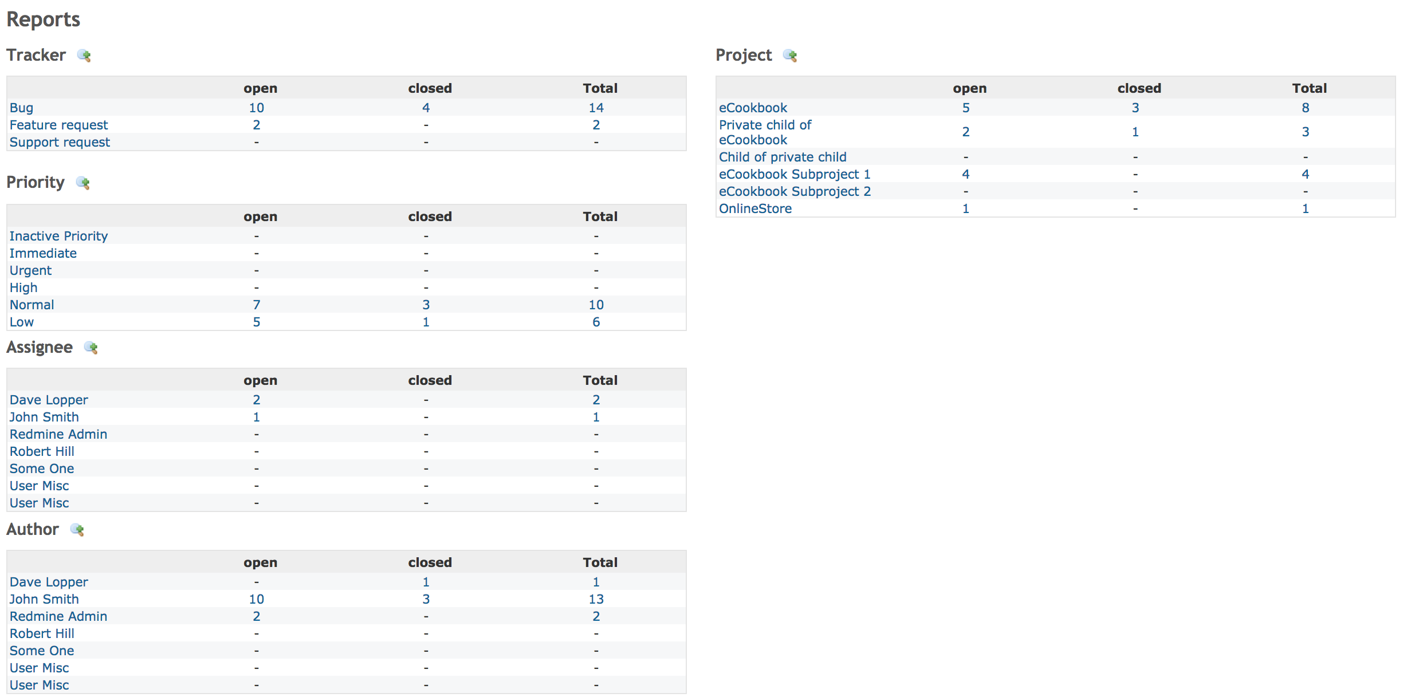Screen dimensions: 1407x697
Task: Click total 1 for assignee John Smith
Action: click(596, 417)
